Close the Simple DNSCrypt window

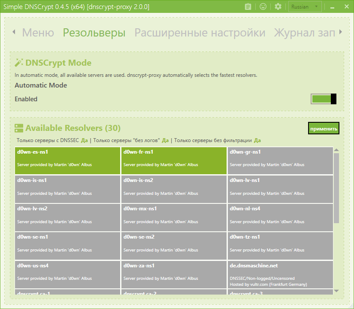(347, 6)
